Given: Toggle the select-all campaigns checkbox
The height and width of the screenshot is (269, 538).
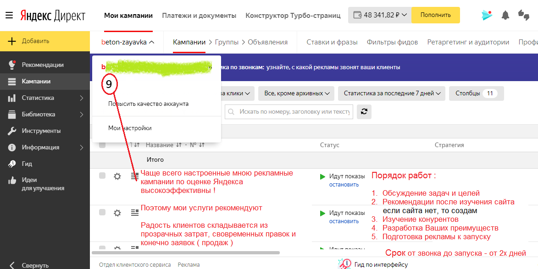Looking at the screenshot, I should (102, 145).
